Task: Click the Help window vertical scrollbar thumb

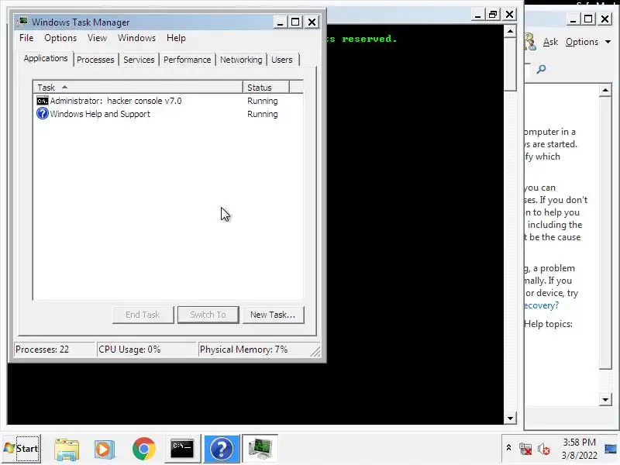Action: tap(605, 233)
